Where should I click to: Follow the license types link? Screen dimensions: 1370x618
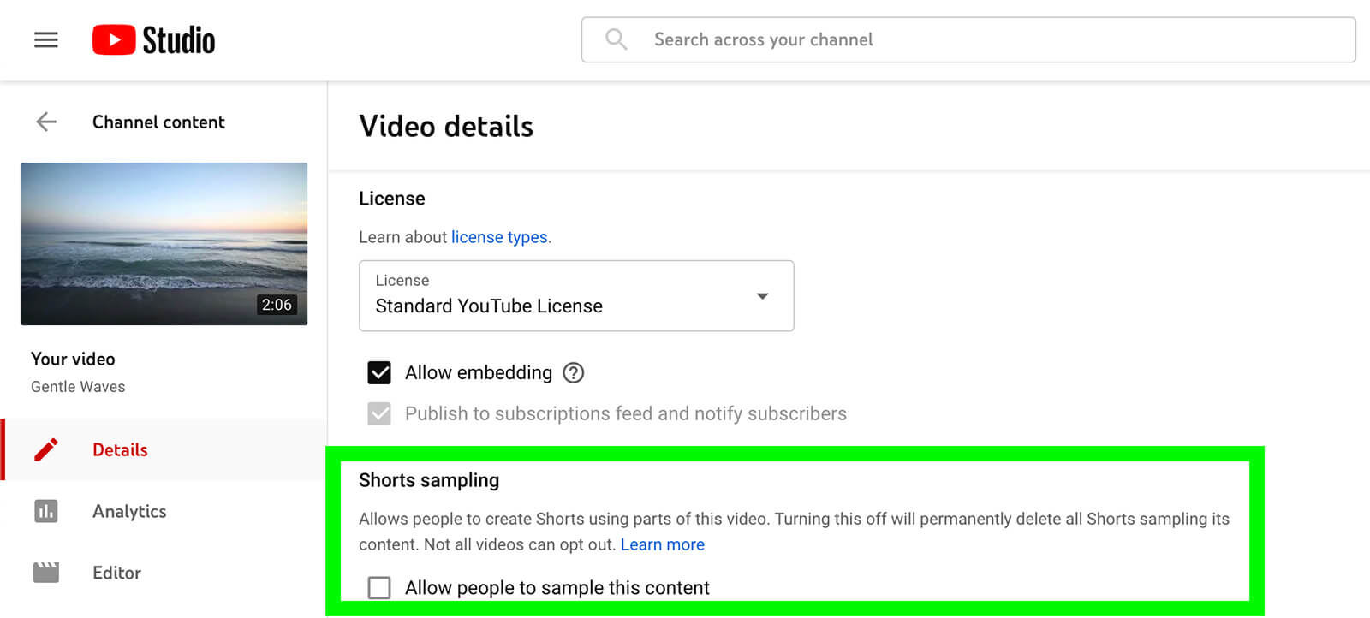pos(499,237)
